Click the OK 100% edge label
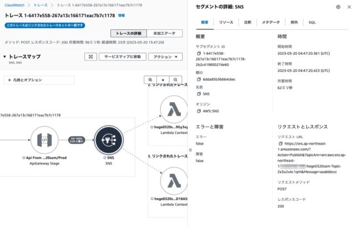Viewport: 355px width, 227px height. tap(77, 140)
